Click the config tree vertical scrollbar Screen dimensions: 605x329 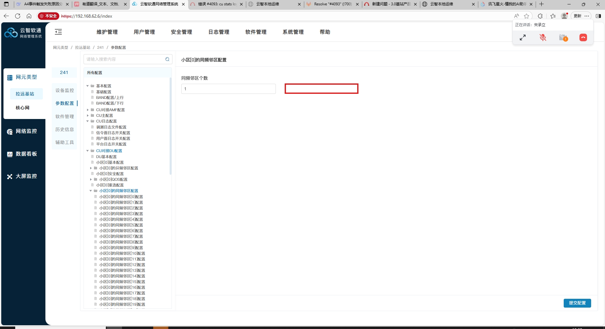[x=171, y=126]
